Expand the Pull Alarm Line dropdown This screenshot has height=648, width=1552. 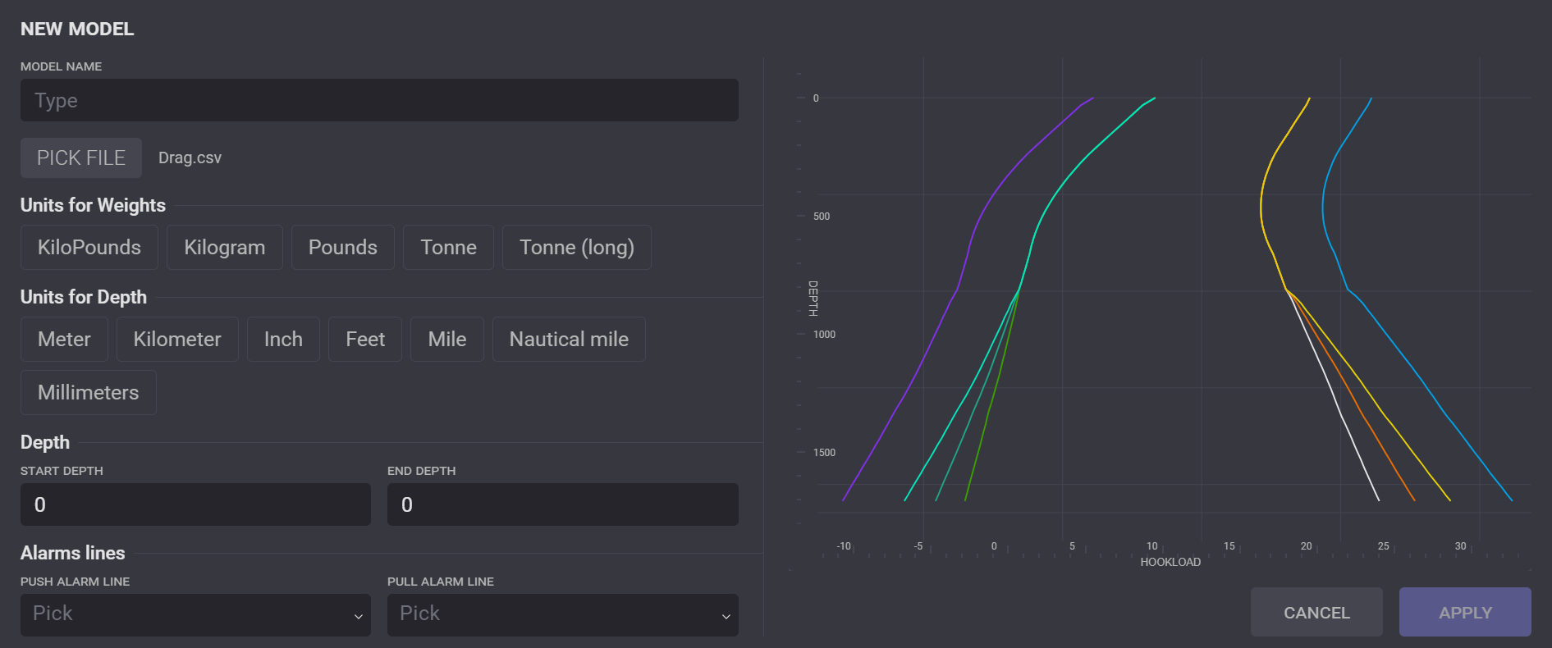coord(562,614)
